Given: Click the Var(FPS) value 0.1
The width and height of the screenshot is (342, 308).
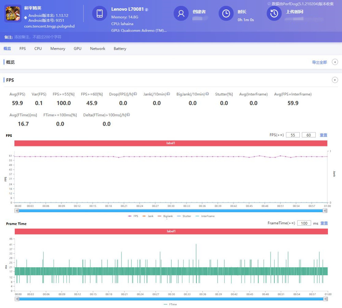Looking at the screenshot, I should point(39,103).
